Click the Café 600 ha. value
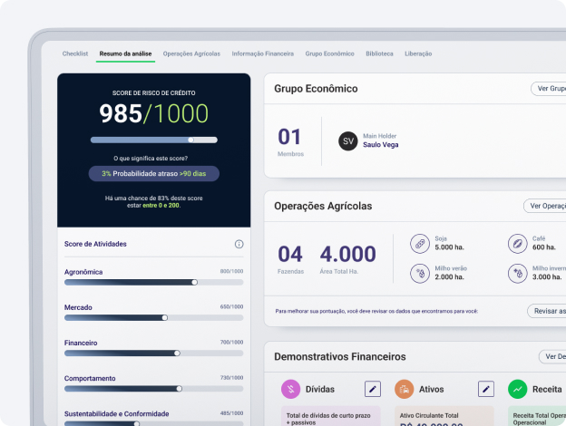The image size is (566, 426). 544,247
